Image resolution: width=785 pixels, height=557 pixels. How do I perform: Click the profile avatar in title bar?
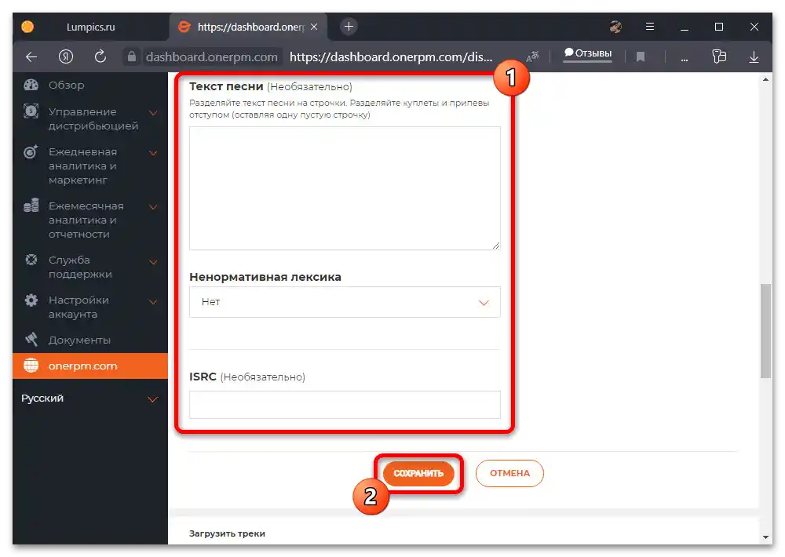coord(615,27)
